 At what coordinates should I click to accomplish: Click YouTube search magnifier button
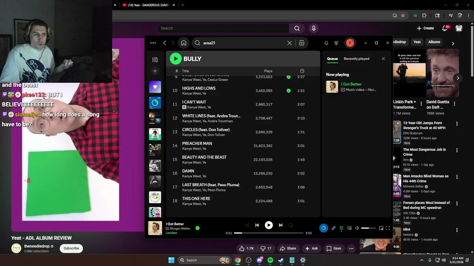tap(297, 28)
